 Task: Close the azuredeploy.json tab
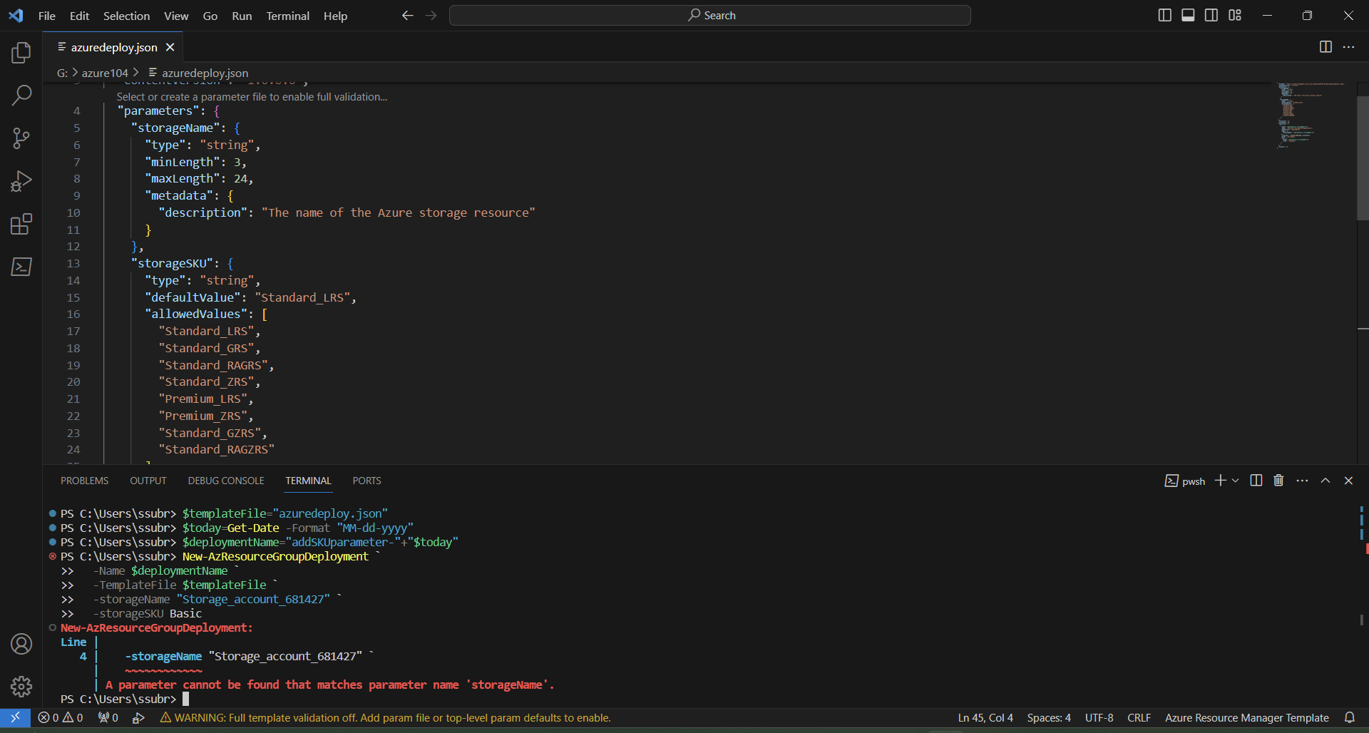[x=170, y=47]
